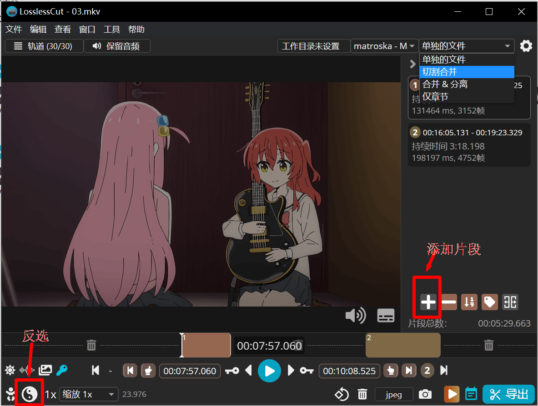Viewport: 538px width, 406px height.
Task: Click the tag icon to label segment
Action: [x=489, y=302]
